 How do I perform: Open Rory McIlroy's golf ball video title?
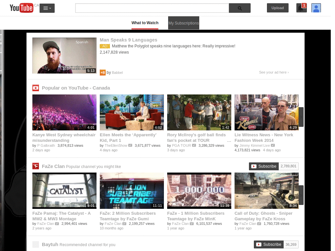click(196, 138)
